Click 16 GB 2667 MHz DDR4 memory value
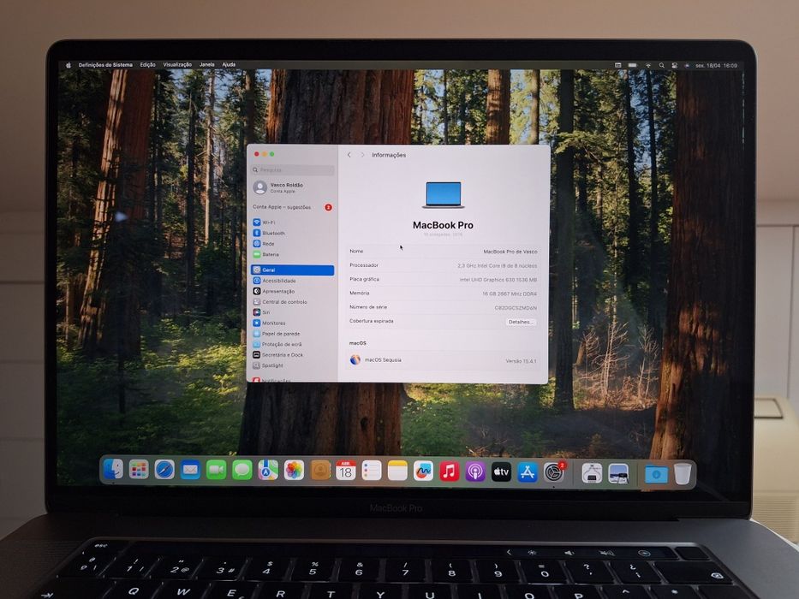 pos(509,294)
